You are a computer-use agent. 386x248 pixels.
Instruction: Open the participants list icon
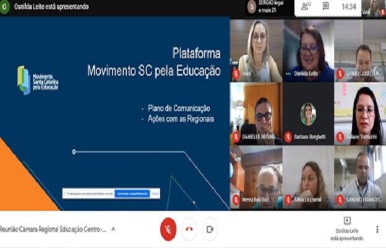click(306, 6)
